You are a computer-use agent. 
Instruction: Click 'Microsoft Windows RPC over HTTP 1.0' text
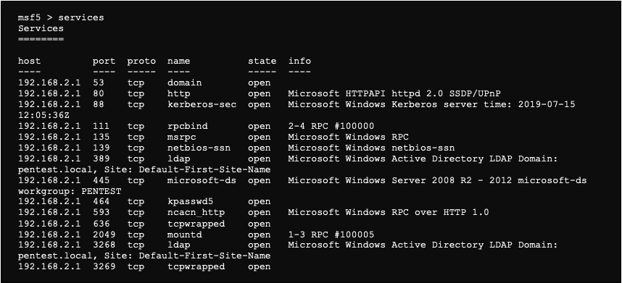pyautogui.click(x=389, y=213)
